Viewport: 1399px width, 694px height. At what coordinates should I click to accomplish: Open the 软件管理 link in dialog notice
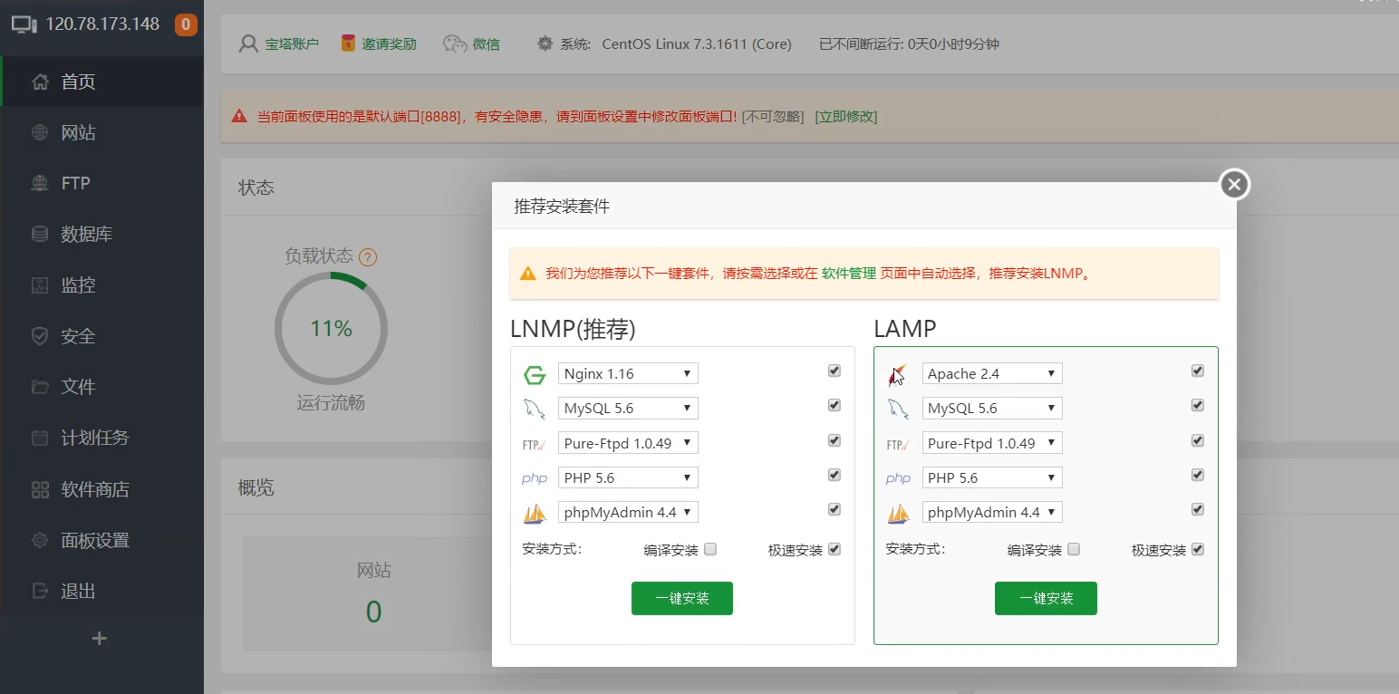click(x=849, y=273)
